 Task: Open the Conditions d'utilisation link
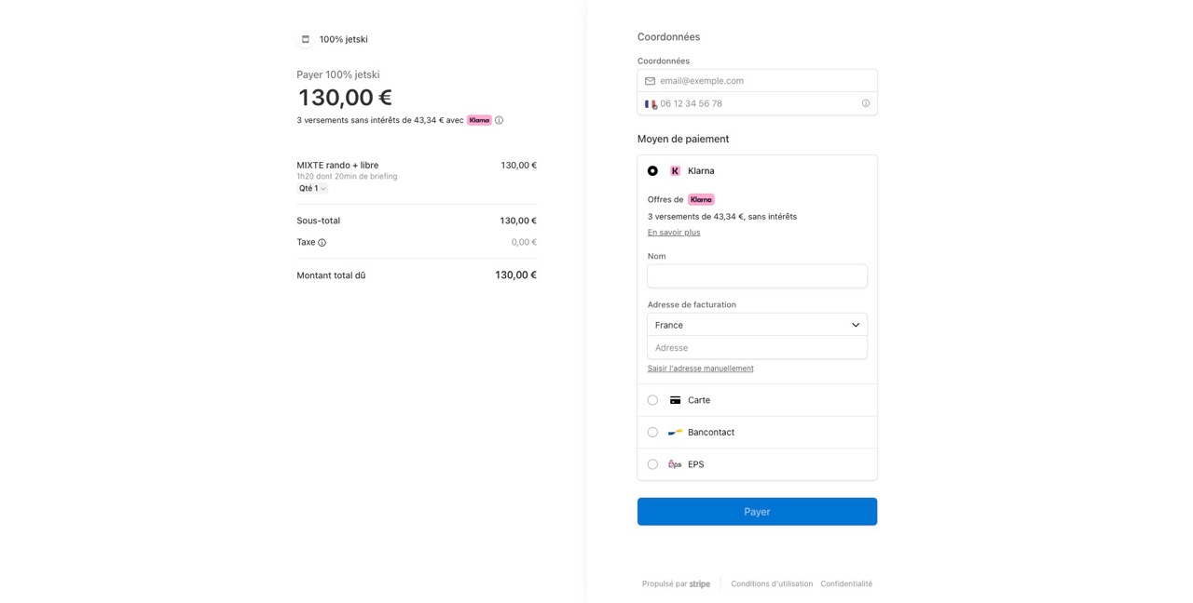coord(772,584)
